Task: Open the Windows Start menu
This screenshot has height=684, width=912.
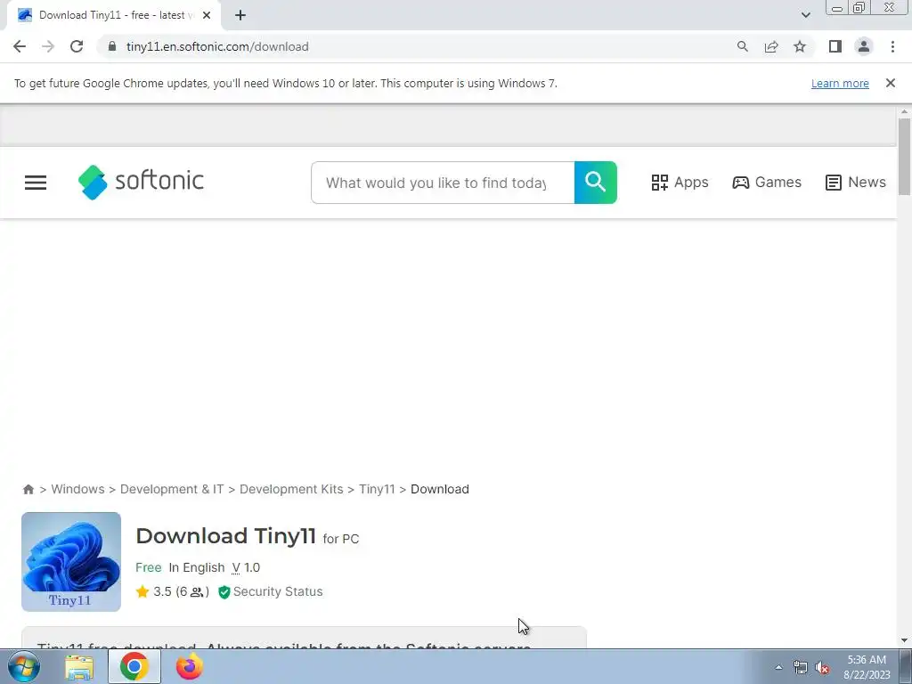Action: [24, 666]
